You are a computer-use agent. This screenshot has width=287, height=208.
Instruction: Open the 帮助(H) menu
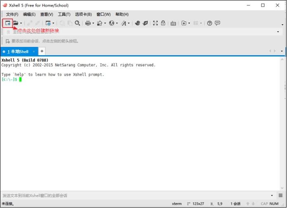pyautogui.click(x=122, y=14)
